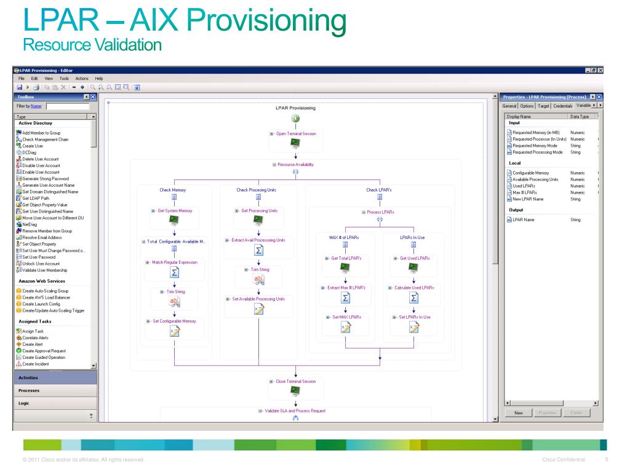
Task: Select the Get Processing Units terminal icon
Action: pyautogui.click(x=258, y=220)
